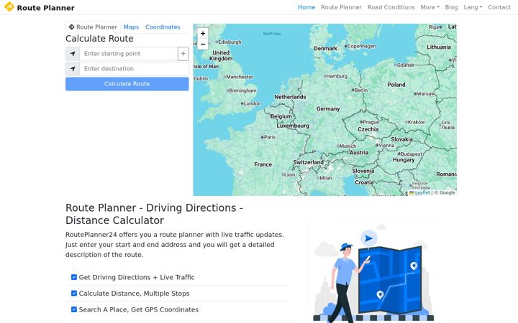The width and height of the screenshot is (518, 323).
Task: Click the Route Planner brand title
Action: [45, 8]
